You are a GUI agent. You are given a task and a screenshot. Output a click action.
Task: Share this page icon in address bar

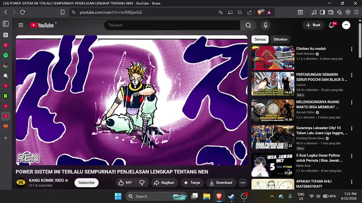pyautogui.click(x=249, y=12)
